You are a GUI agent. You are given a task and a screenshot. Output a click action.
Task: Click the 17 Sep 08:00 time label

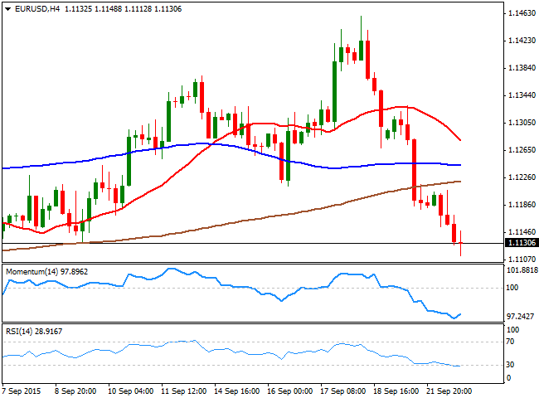pyautogui.click(x=343, y=391)
